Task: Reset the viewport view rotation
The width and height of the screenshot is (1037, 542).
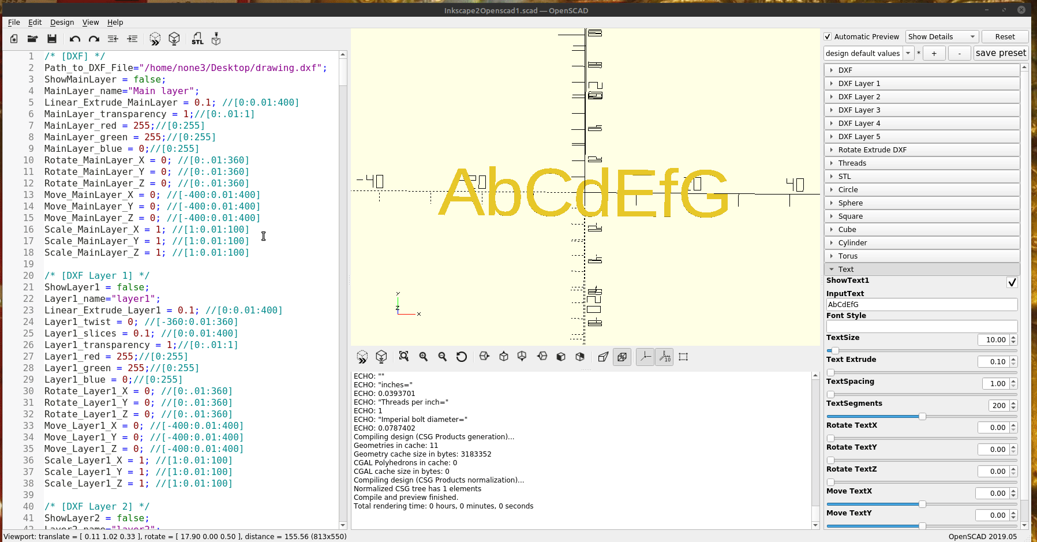Action: tap(462, 357)
